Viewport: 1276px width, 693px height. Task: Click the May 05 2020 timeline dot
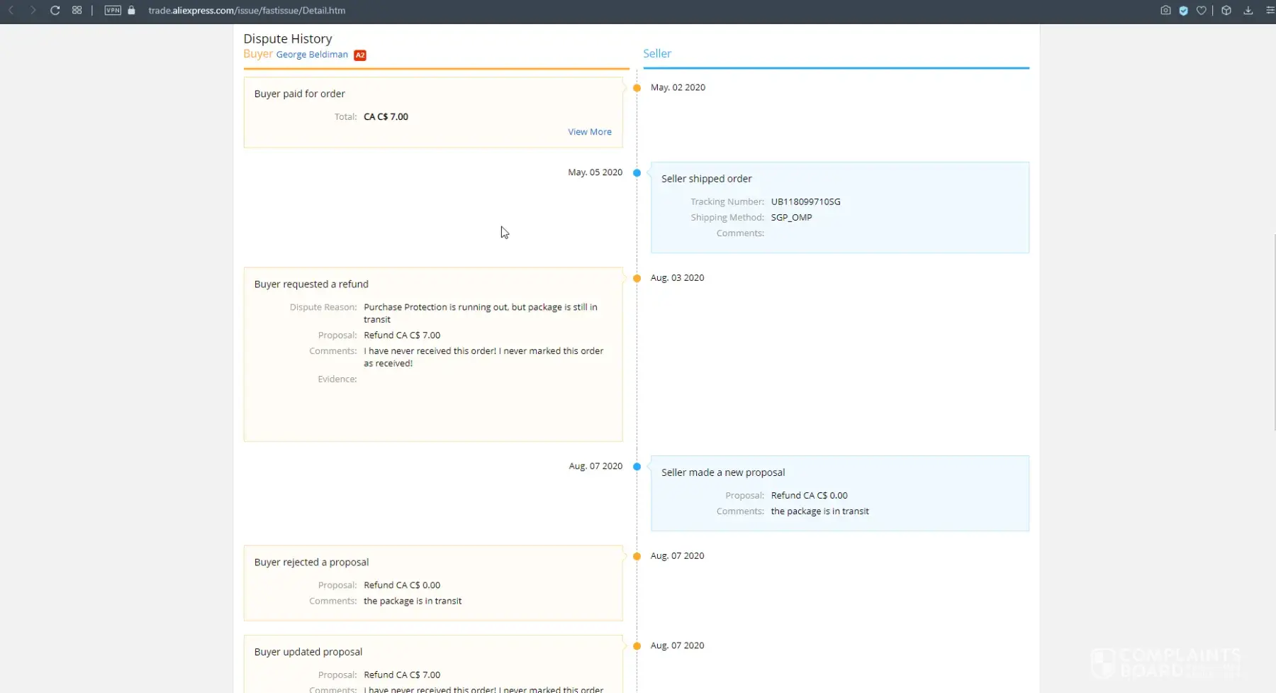coord(637,173)
